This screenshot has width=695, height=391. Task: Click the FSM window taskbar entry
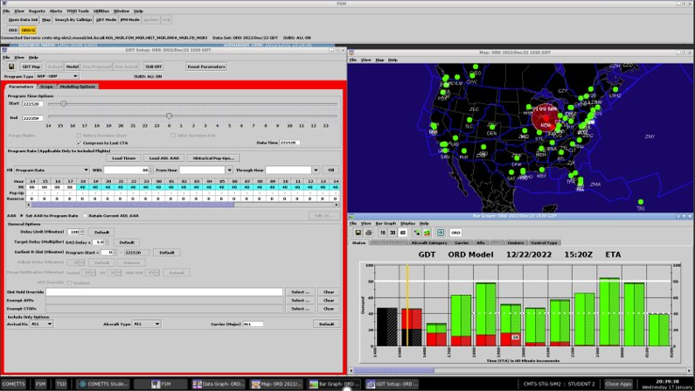pos(161,384)
